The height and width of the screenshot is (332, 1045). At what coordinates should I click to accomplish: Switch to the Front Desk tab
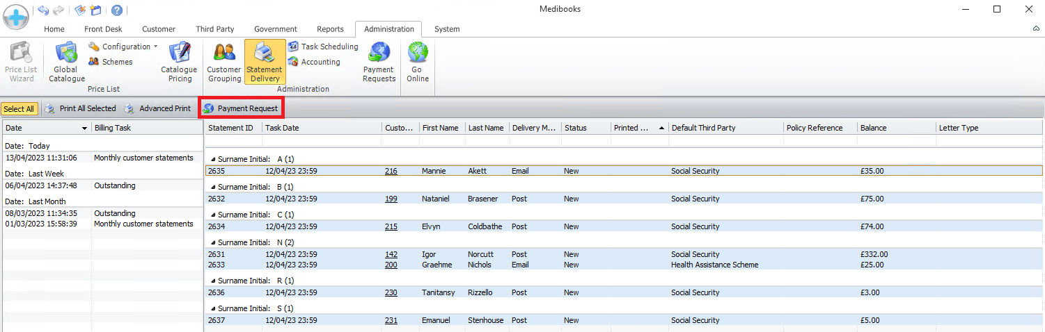(x=103, y=29)
